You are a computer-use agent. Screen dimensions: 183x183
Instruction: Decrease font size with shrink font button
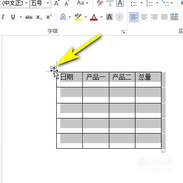point(66,3)
